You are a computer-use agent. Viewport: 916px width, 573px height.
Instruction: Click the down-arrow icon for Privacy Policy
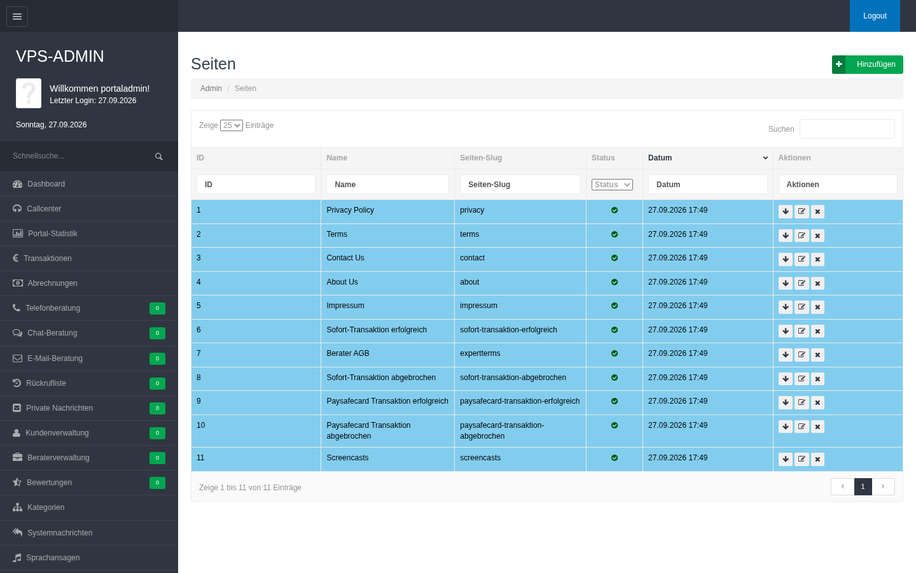coord(786,211)
